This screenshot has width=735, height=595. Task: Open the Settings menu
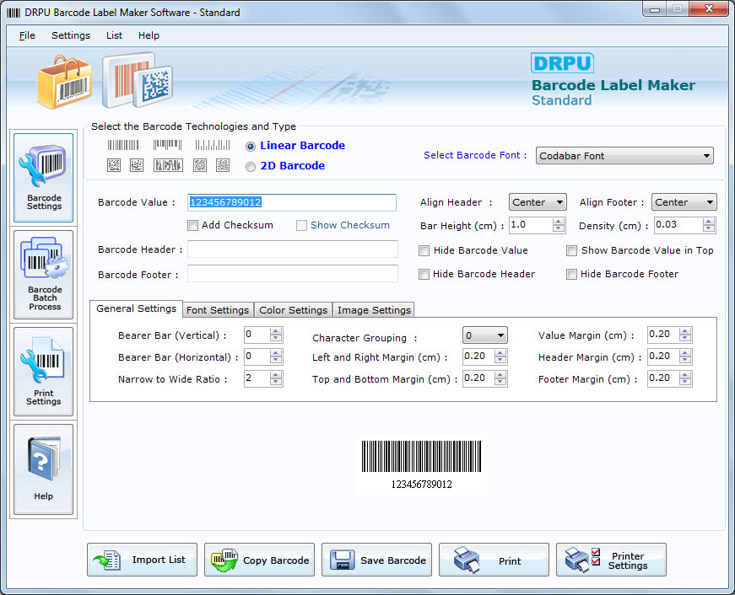pos(71,35)
